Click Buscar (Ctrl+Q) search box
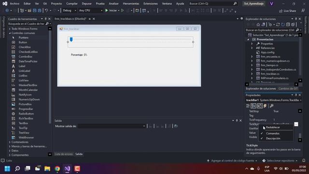 click(213, 3)
